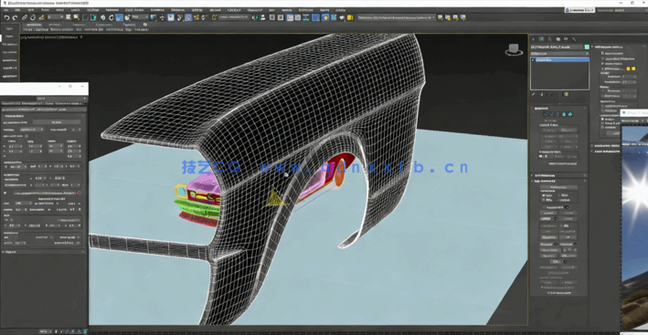Click the Align tool icon
The height and width of the screenshot is (335, 648).
tap(262, 17)
